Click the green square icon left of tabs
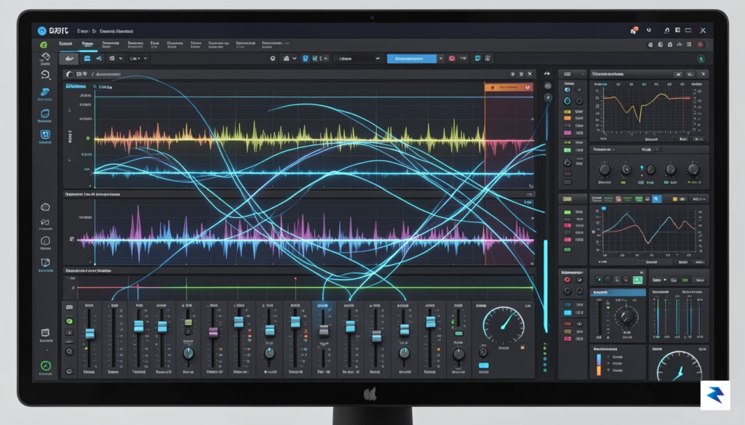 [44, 44]
